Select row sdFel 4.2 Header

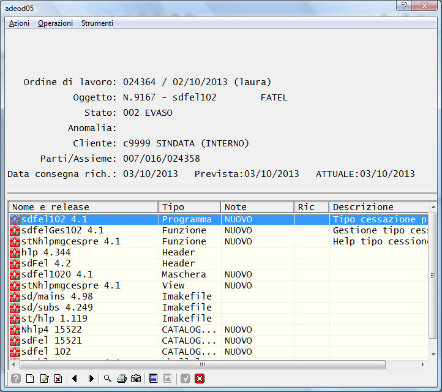[219, 263]
